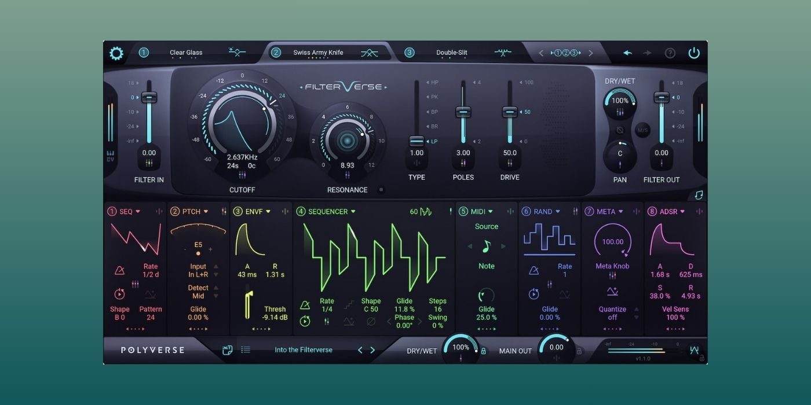Click the FILTER IN slider handle

point(149,98)
